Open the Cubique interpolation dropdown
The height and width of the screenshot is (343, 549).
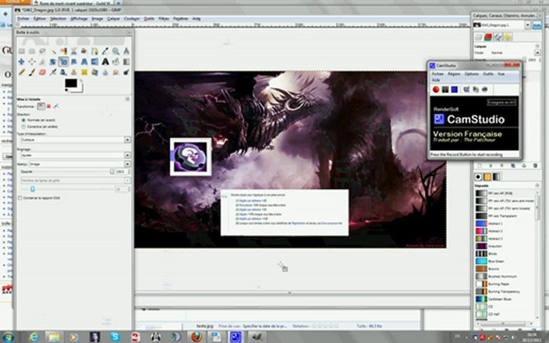click(76, 139)
